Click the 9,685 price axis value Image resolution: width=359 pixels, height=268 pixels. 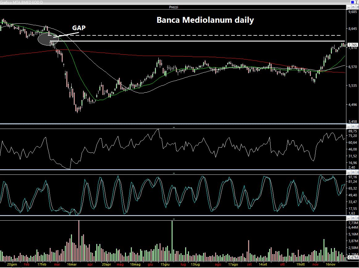coord(353,12)
